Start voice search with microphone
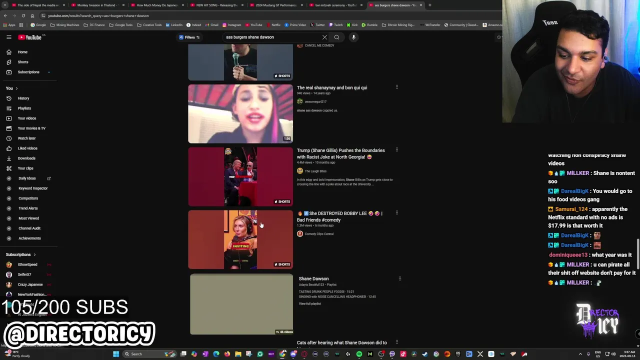Viewport: 640px width, 360px height. (x=353, y=37)
